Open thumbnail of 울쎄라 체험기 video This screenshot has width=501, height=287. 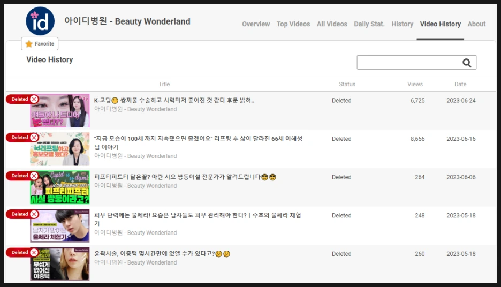tap(60, 225)
